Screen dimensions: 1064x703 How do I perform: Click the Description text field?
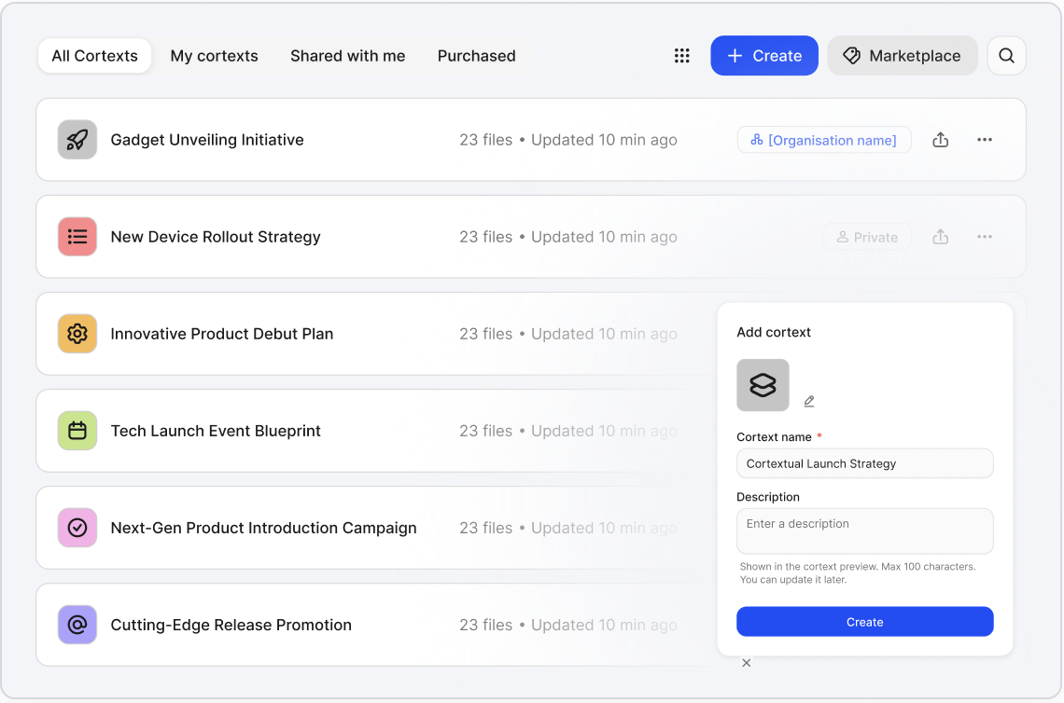tap(864, 531)
